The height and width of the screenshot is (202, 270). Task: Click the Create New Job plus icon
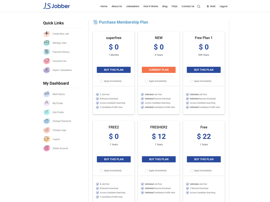click(46, 33)
